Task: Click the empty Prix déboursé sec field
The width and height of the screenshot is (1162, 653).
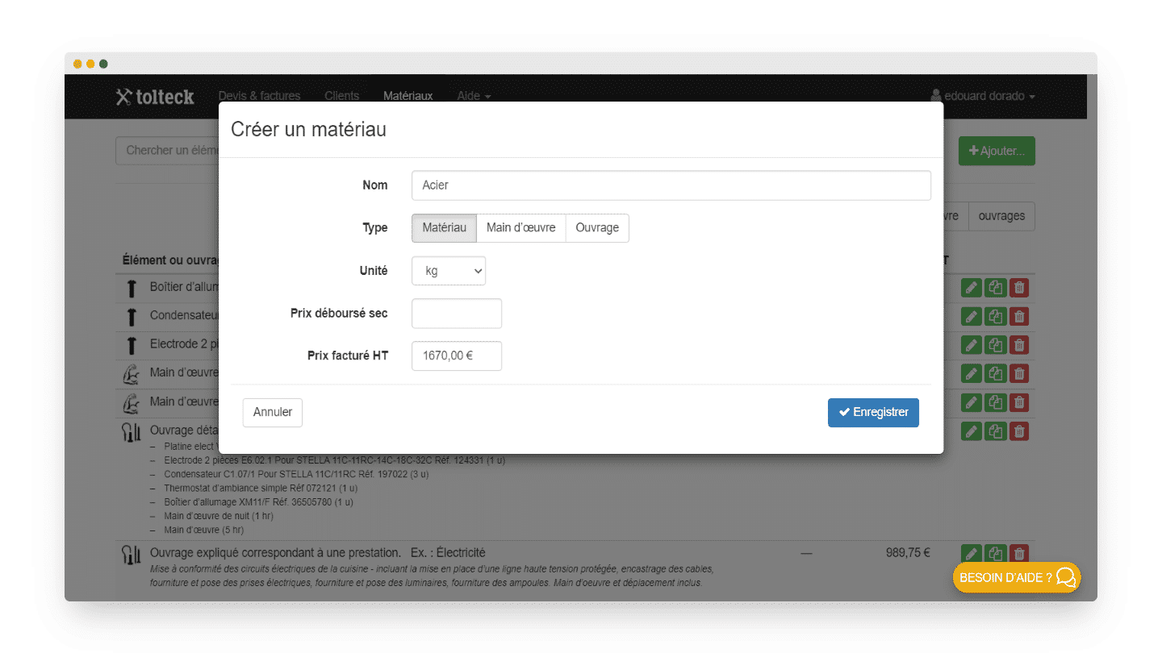Action: pos(457,314)
